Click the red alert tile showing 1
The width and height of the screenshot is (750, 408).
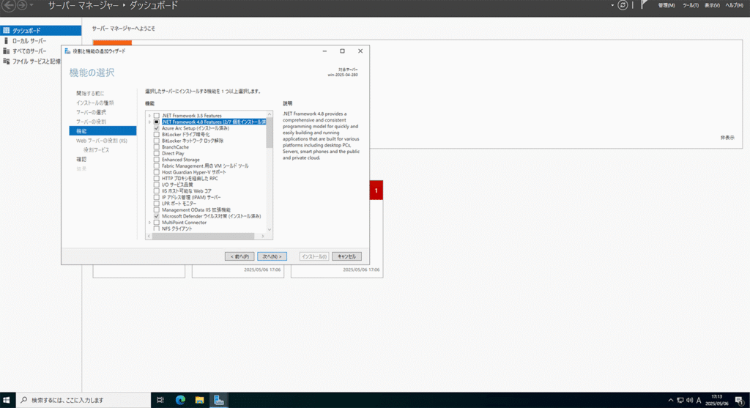pos(376,190)
